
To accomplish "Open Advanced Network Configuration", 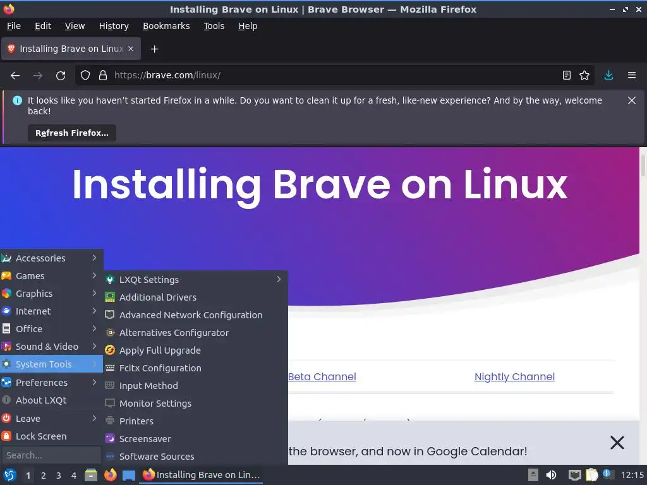I will click(195, 315).
